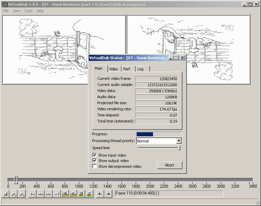Image resolution: width=261 pixels, height=206 pixels.
Task: Go to previous scene change icon
Action: pos(81,194)
